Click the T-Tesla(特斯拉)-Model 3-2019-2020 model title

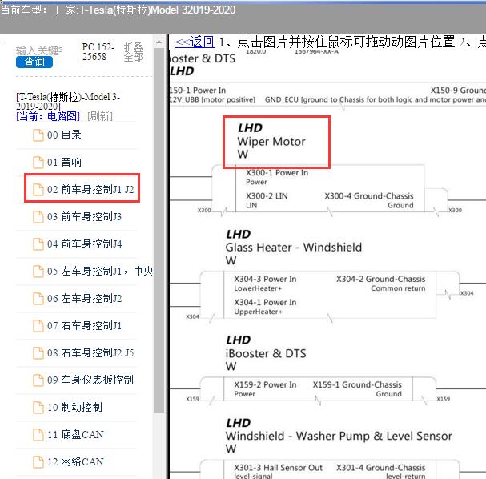(68, 102)
